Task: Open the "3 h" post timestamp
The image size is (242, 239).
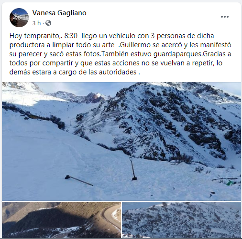Action: 36,23
